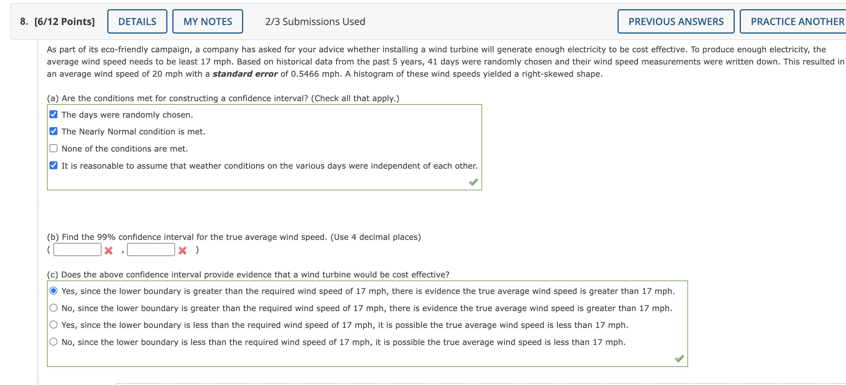This screenshot has height=385, width=846.
Task: Uncheck 'The Nearly Normal condition is met'
Action: [x=53, y=131]
